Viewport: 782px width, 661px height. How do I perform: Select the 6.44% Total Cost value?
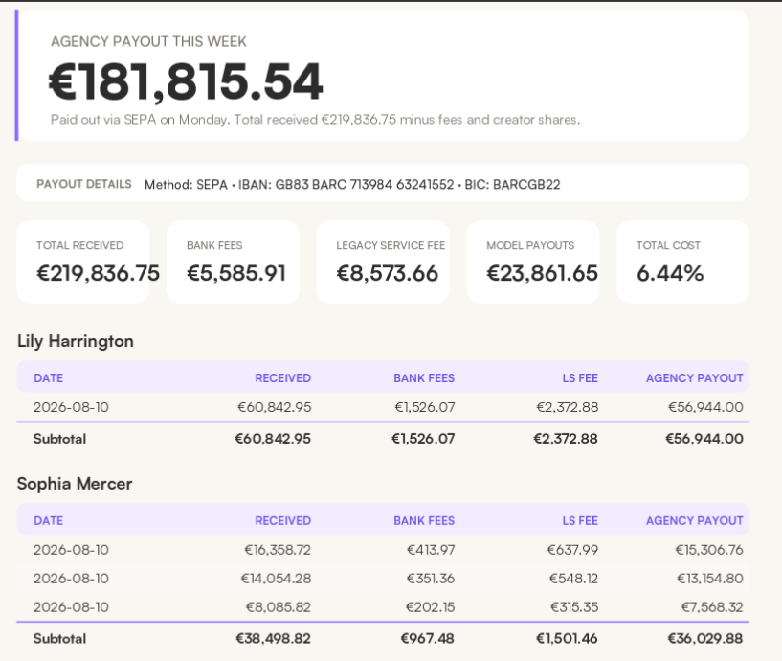coord(670,273)
